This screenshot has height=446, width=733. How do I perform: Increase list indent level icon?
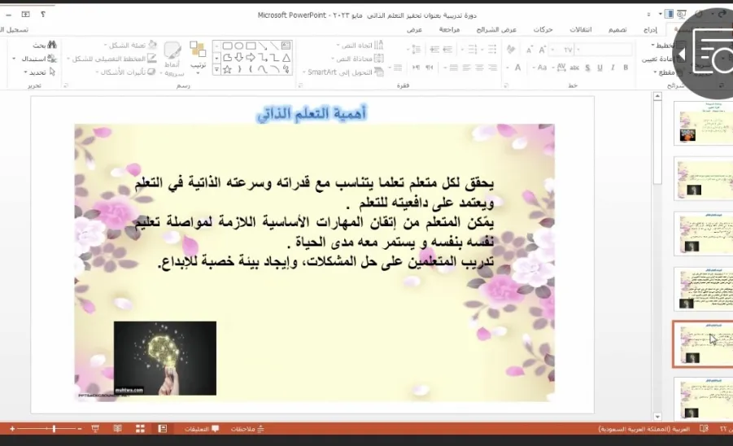tap(434, 49)
